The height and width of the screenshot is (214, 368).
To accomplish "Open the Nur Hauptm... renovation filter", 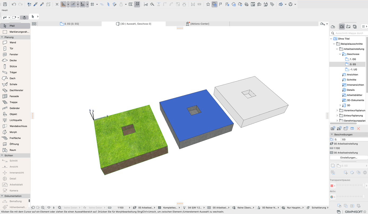I will pyautogui.click(x=293, y=208).
